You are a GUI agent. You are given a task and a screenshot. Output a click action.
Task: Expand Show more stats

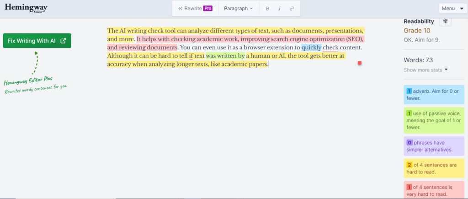pos(425,70)
